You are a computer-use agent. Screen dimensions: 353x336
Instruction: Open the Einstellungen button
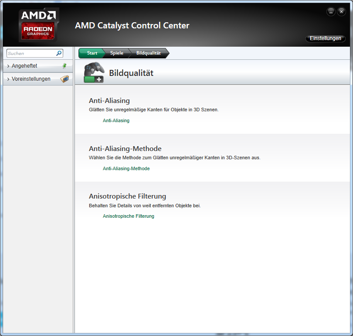325,38
